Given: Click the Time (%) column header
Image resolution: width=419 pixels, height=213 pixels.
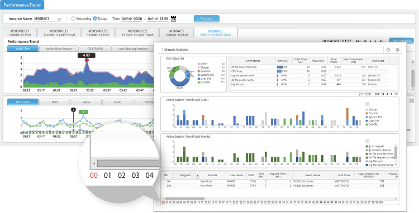Looking at the screenshot, I should [x=283, y=61].
